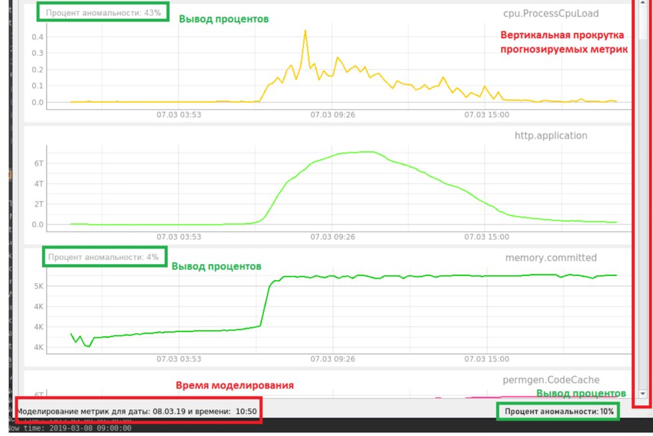The height and width of the screenshot is (436, 653).
Task: Click the steep rise in memory.committed line
Action: (x=265, y=302)
